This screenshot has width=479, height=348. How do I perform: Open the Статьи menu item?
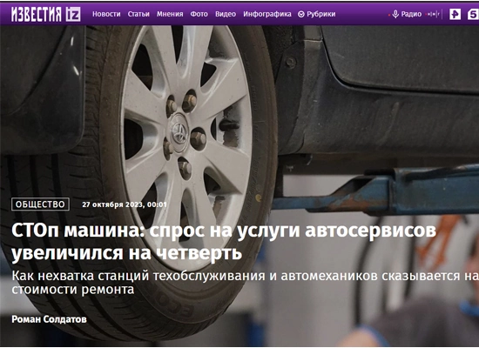[138, 14]
